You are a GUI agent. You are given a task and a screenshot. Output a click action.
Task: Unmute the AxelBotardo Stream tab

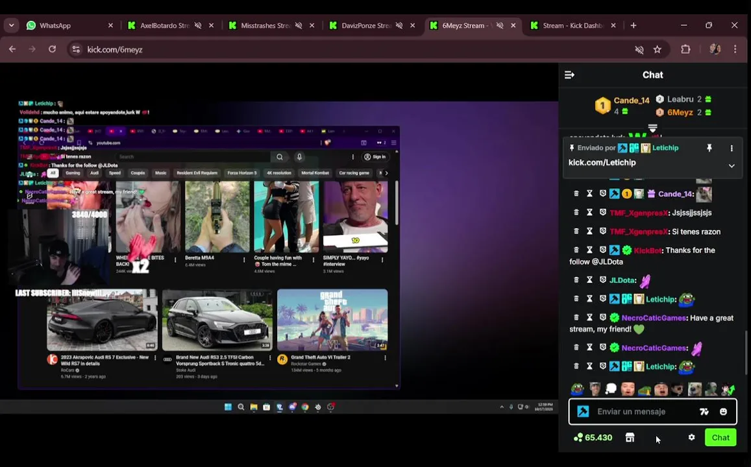[198, 25]
